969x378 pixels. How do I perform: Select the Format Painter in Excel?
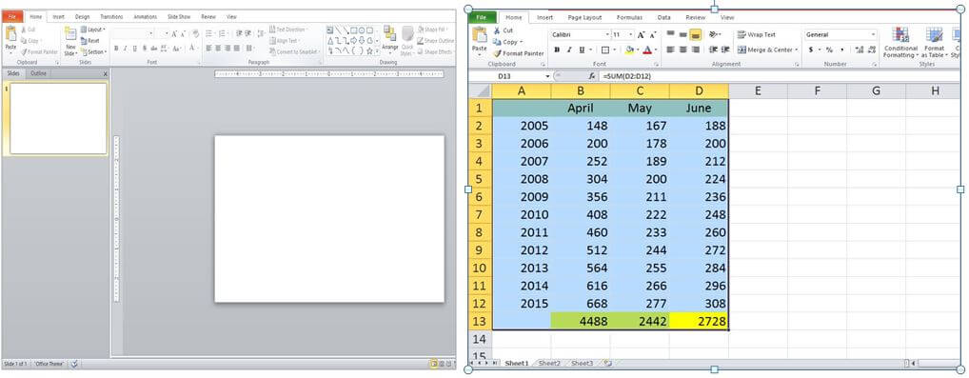pyautogui.click(x=518, y=54)
